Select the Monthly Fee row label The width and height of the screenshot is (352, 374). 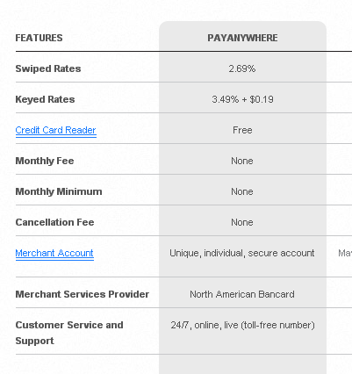click(x=45, y=161)
